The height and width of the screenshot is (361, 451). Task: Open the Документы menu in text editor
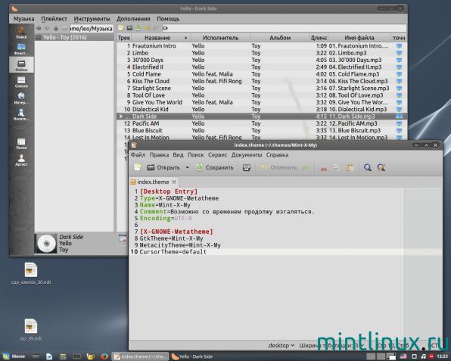pyautogui.click(x=247, y=154)
